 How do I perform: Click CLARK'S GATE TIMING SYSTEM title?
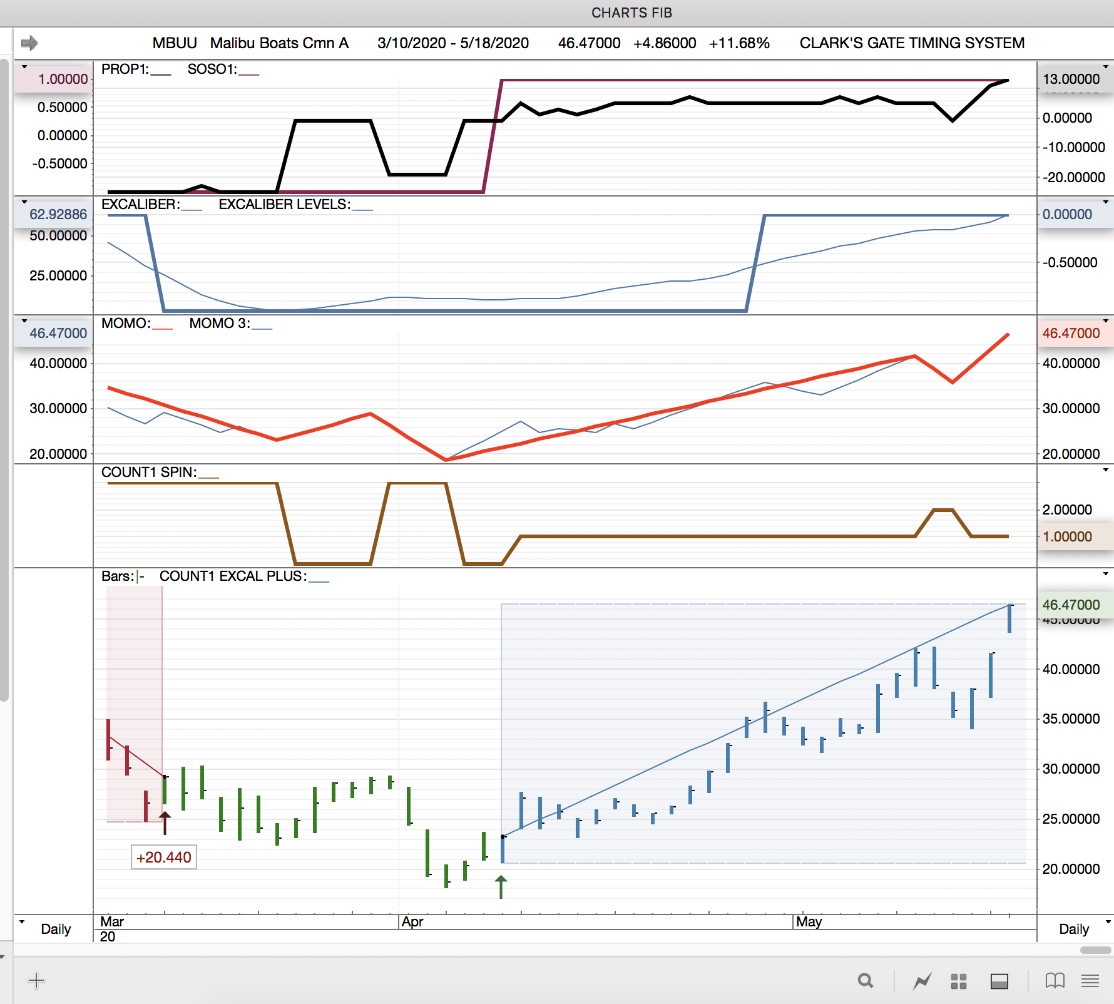[912, 43]
